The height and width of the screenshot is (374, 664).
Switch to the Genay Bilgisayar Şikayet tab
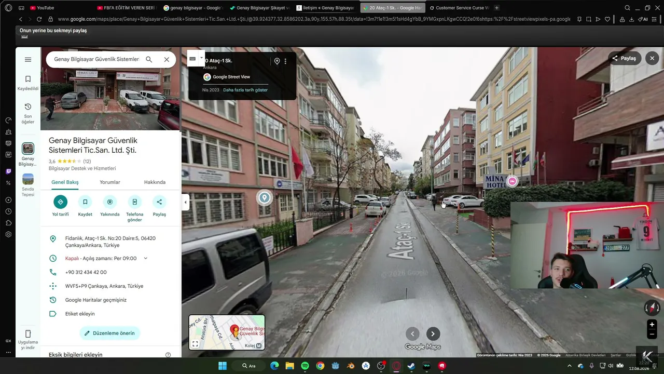pyautogui.click(x=259, y=8)
